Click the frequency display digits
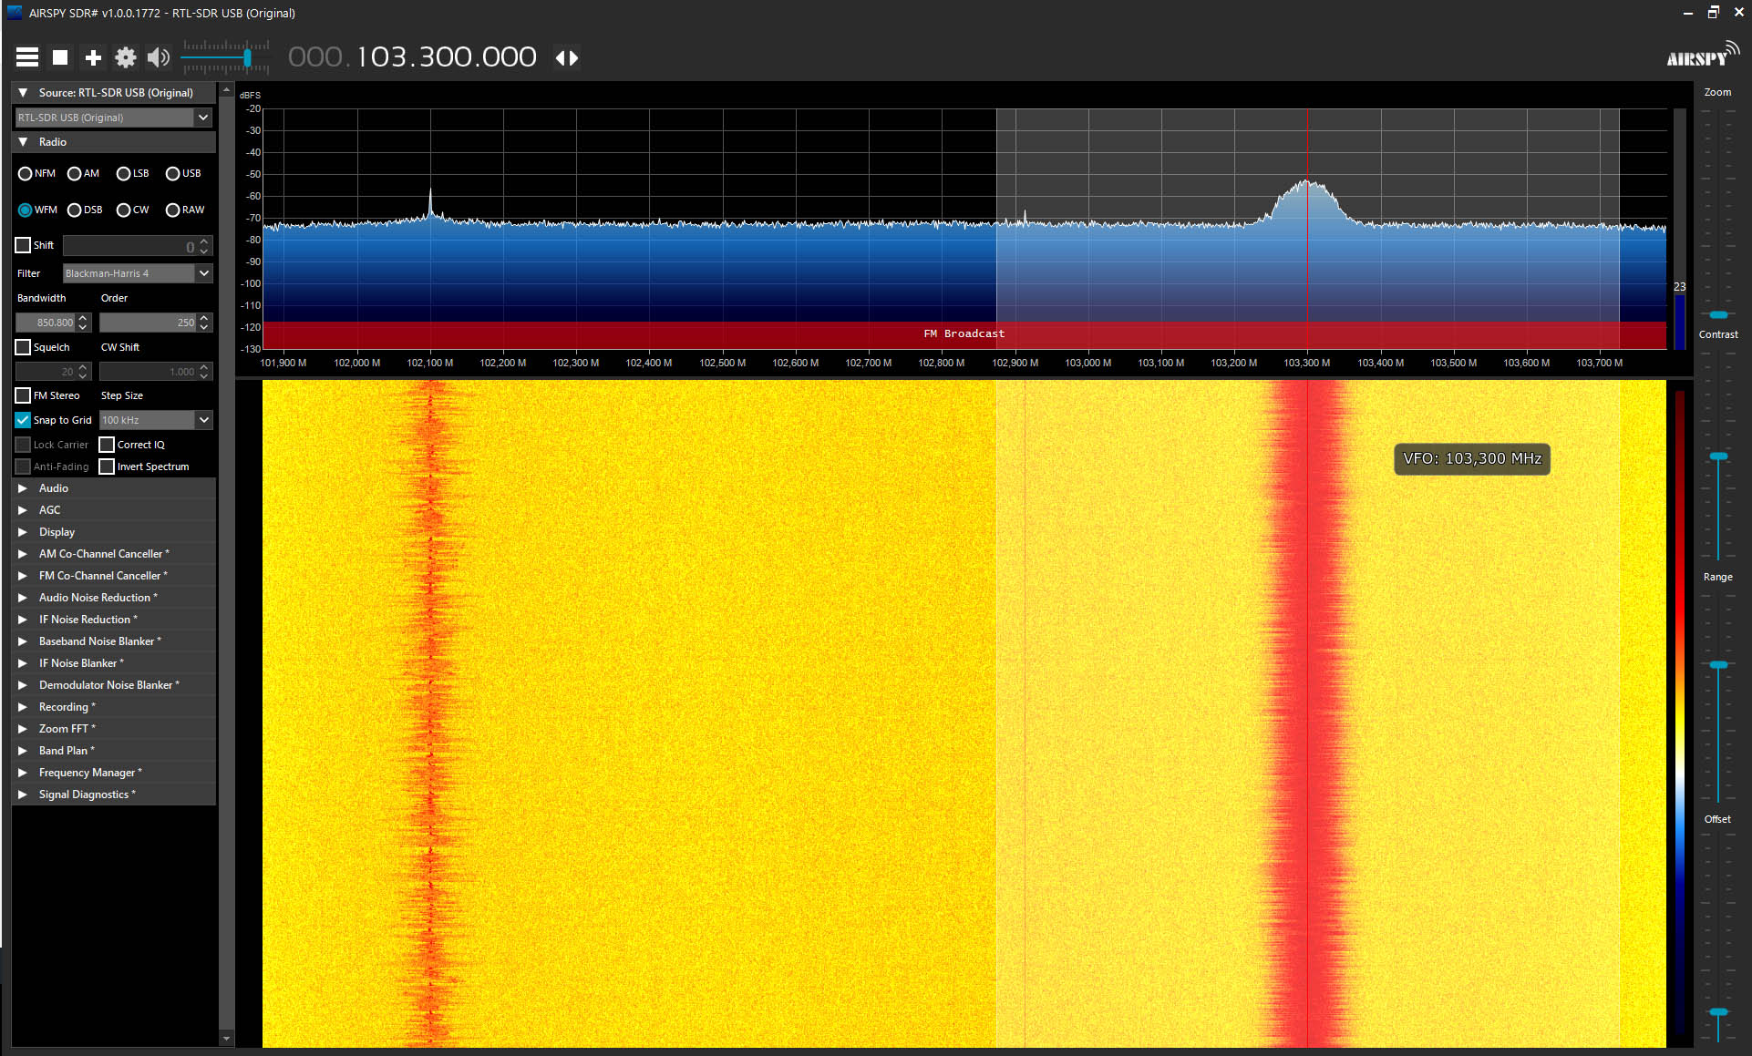1752x1056 pixels. [412, 57]
